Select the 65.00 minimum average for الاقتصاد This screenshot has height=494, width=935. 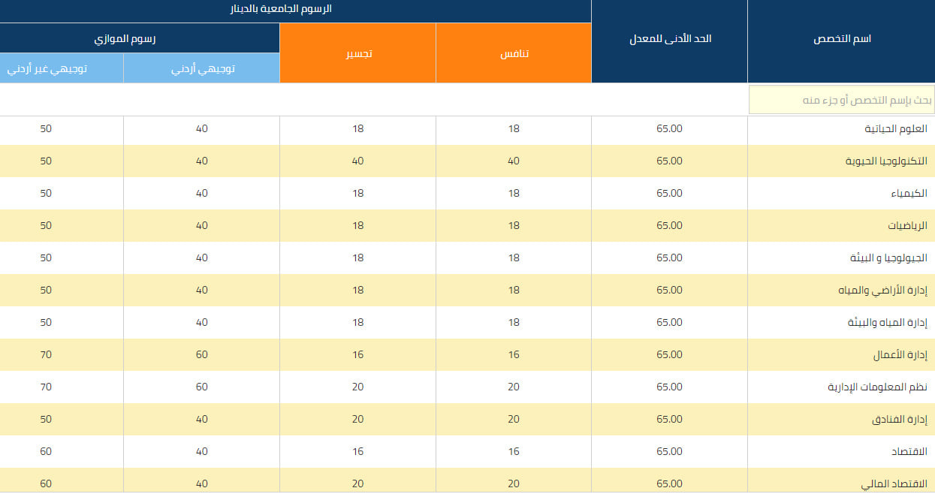(670, 451)
